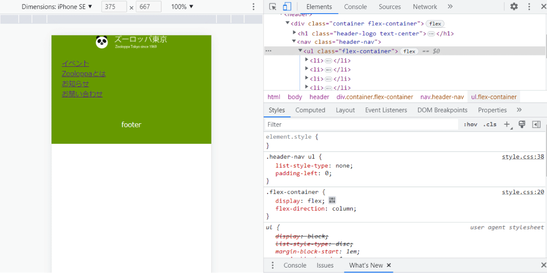Activate the inspect element picker icon
Image resolution: width=547 pixels, height=273 pixels.
point(273,7)
